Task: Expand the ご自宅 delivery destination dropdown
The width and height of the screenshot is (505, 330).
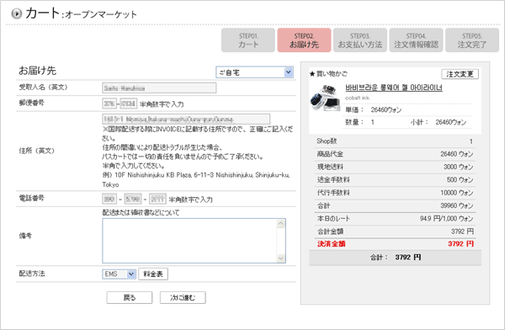Action: pos(254,72)
